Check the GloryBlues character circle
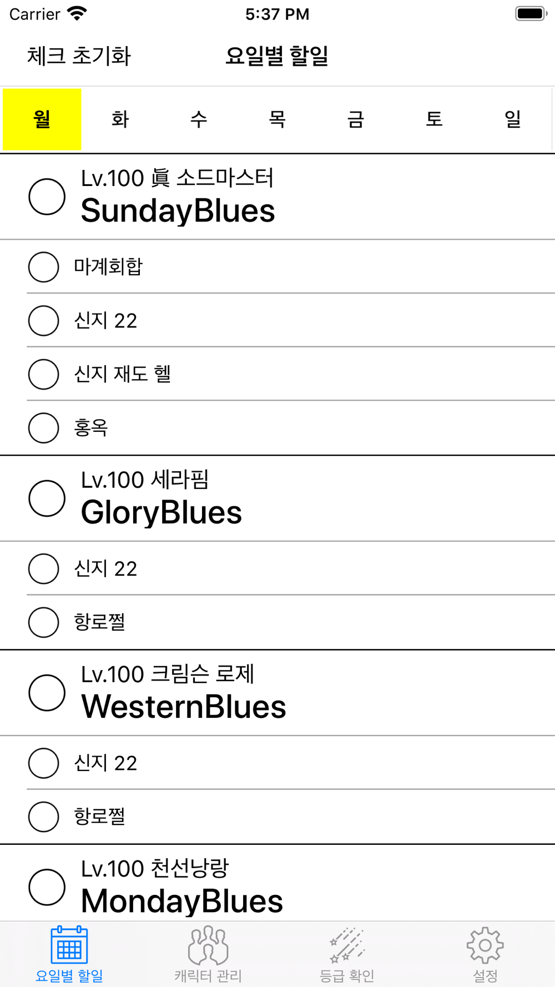The image size is (555, 987). pos(47,498)
